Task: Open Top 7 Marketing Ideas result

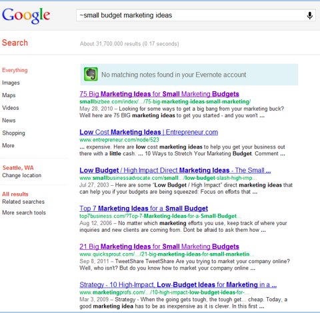Action: pyautogui.click(x=144, y=208)
